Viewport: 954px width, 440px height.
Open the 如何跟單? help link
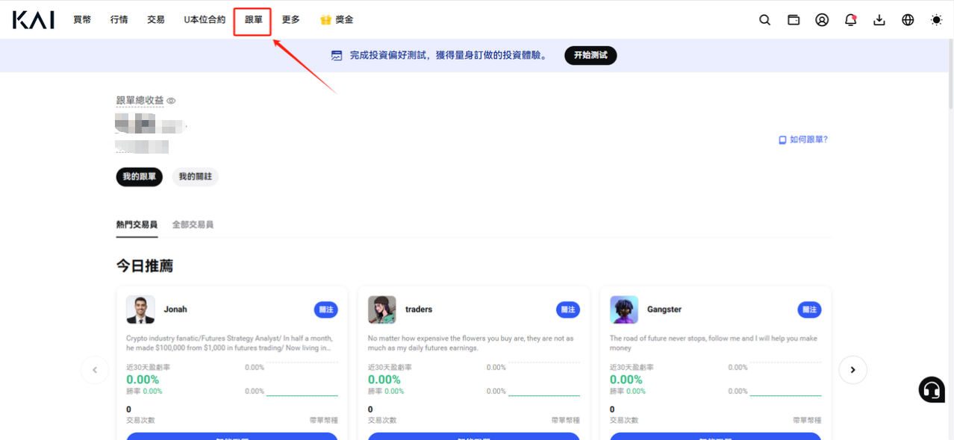[803, 139]
